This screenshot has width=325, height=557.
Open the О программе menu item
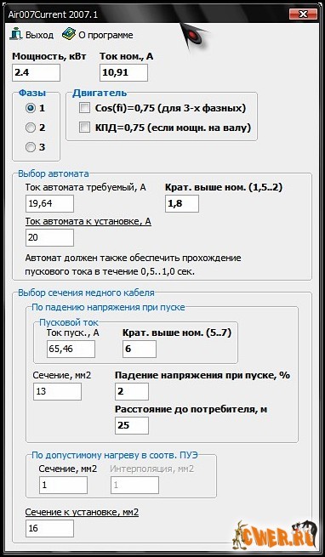(x=98, y=35)
